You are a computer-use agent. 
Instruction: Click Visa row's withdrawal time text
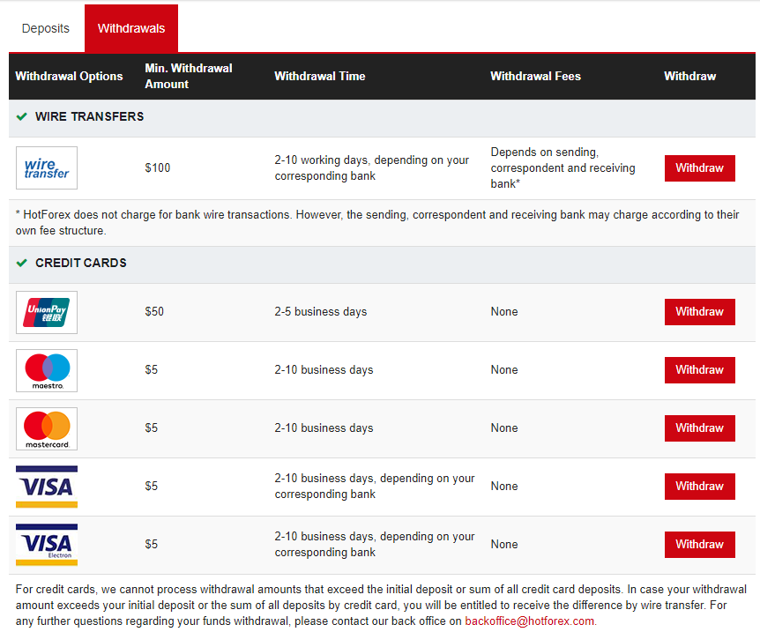tap(375, 486)
